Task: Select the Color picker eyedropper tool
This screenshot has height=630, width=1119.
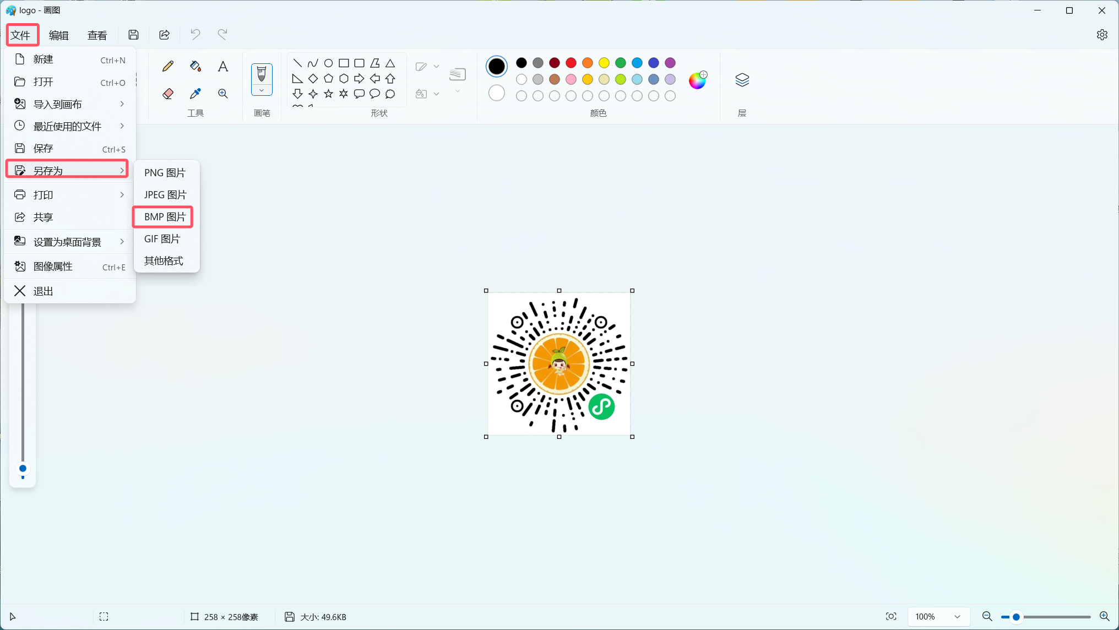Action: coord(195,94)
